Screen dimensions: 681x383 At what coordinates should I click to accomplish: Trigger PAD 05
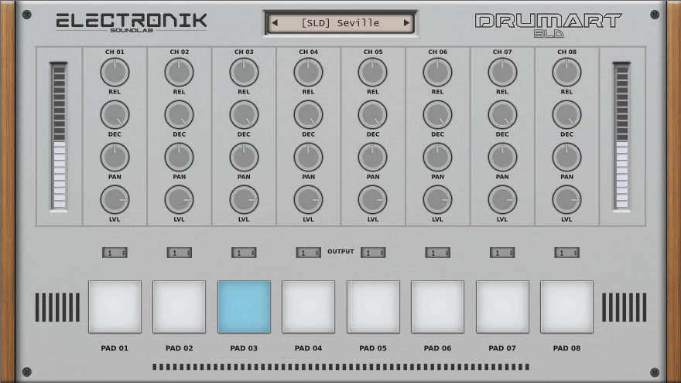(x=373, y=307)
